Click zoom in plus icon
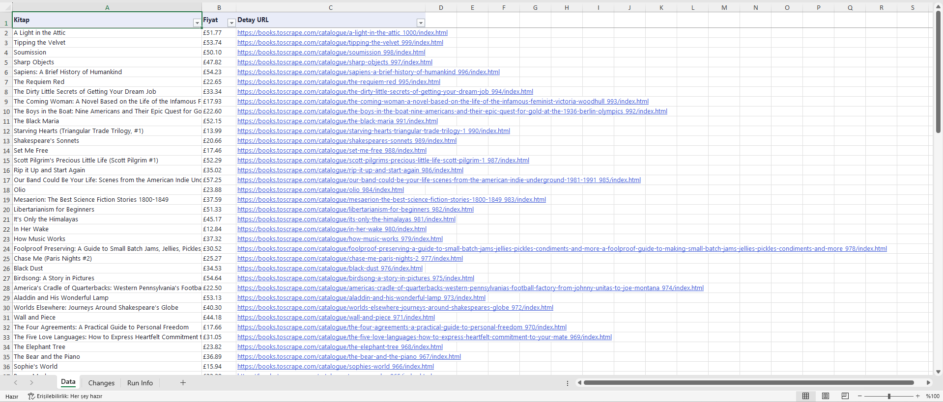 [917, 396]
